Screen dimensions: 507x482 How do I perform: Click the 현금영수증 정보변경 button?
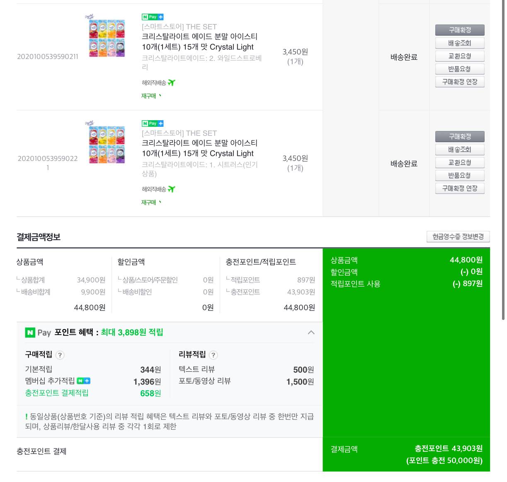point(458,237)
